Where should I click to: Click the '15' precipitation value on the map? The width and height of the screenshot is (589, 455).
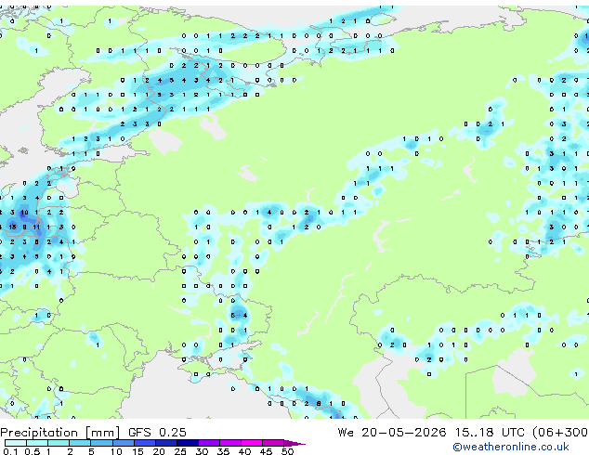point(12,227)
